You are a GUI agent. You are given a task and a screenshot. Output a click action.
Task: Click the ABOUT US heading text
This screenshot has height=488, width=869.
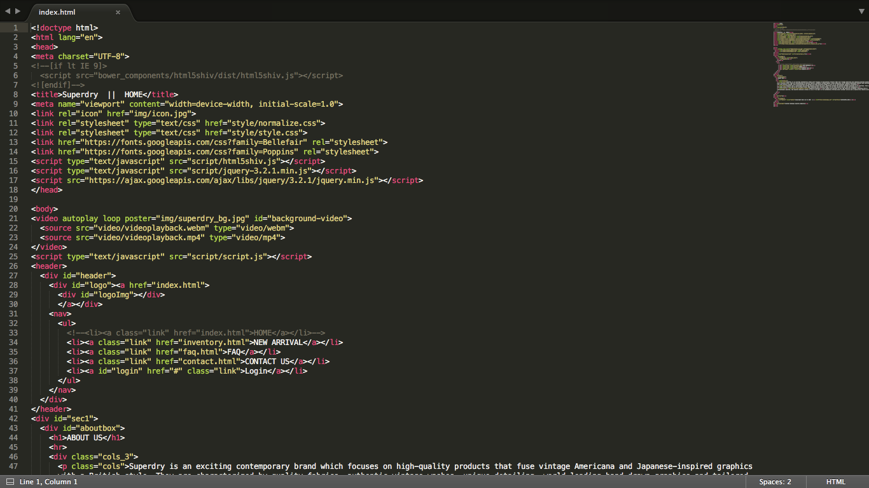click(x=85, y=438)
